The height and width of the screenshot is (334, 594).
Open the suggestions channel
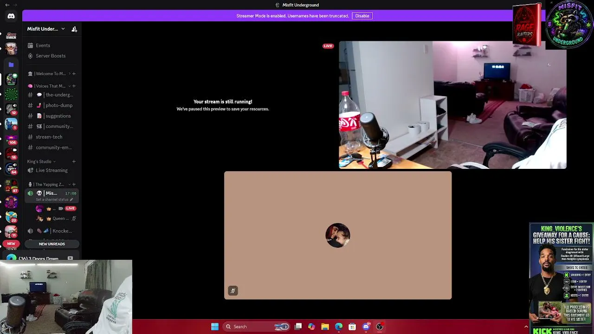[x=52, y=116]
